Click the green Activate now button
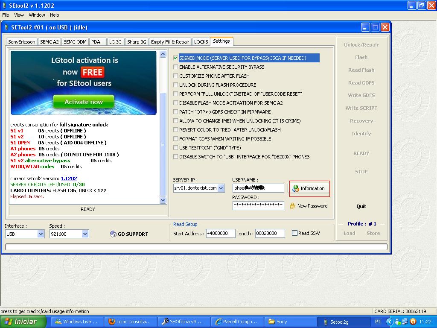This screenshot has height=328, width=437. (x=84, y=102)
